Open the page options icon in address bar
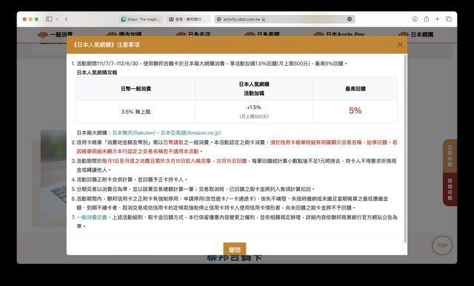 point(350,19)
